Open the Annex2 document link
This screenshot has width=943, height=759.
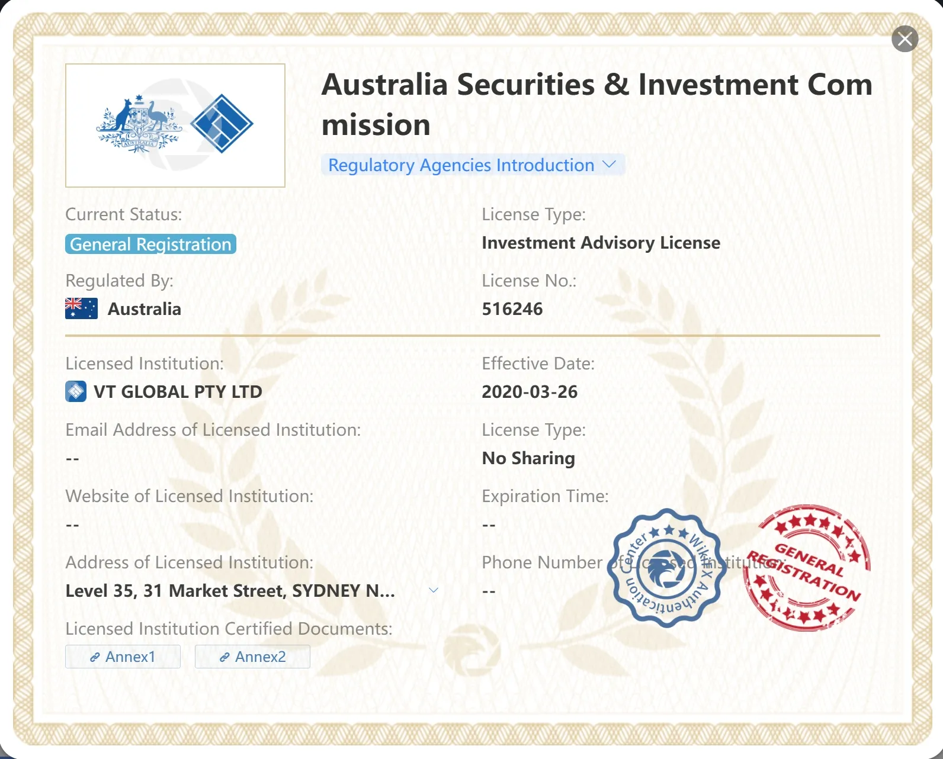pyautogui.click(x=252, y=657)
